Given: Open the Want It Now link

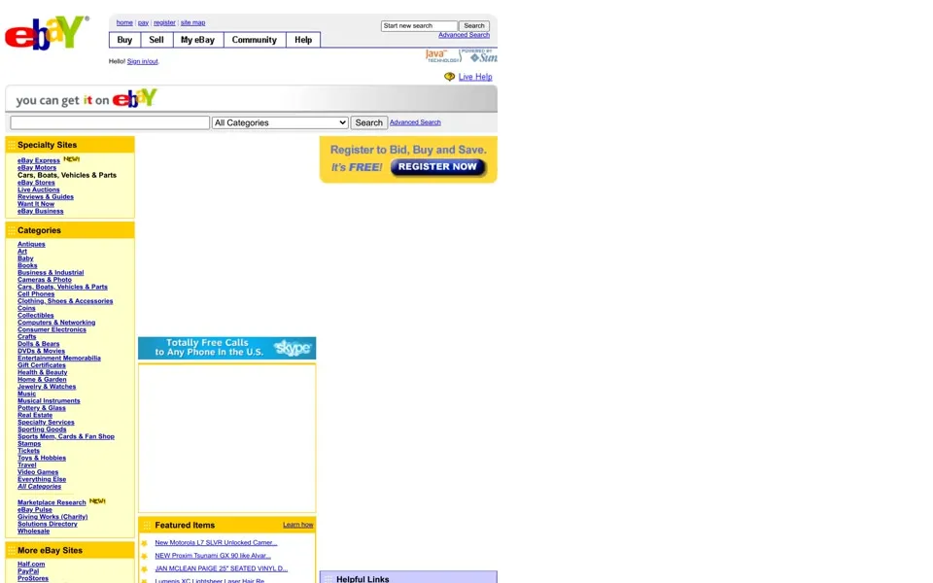Looking at the screenshot, I should coord(36,204).
